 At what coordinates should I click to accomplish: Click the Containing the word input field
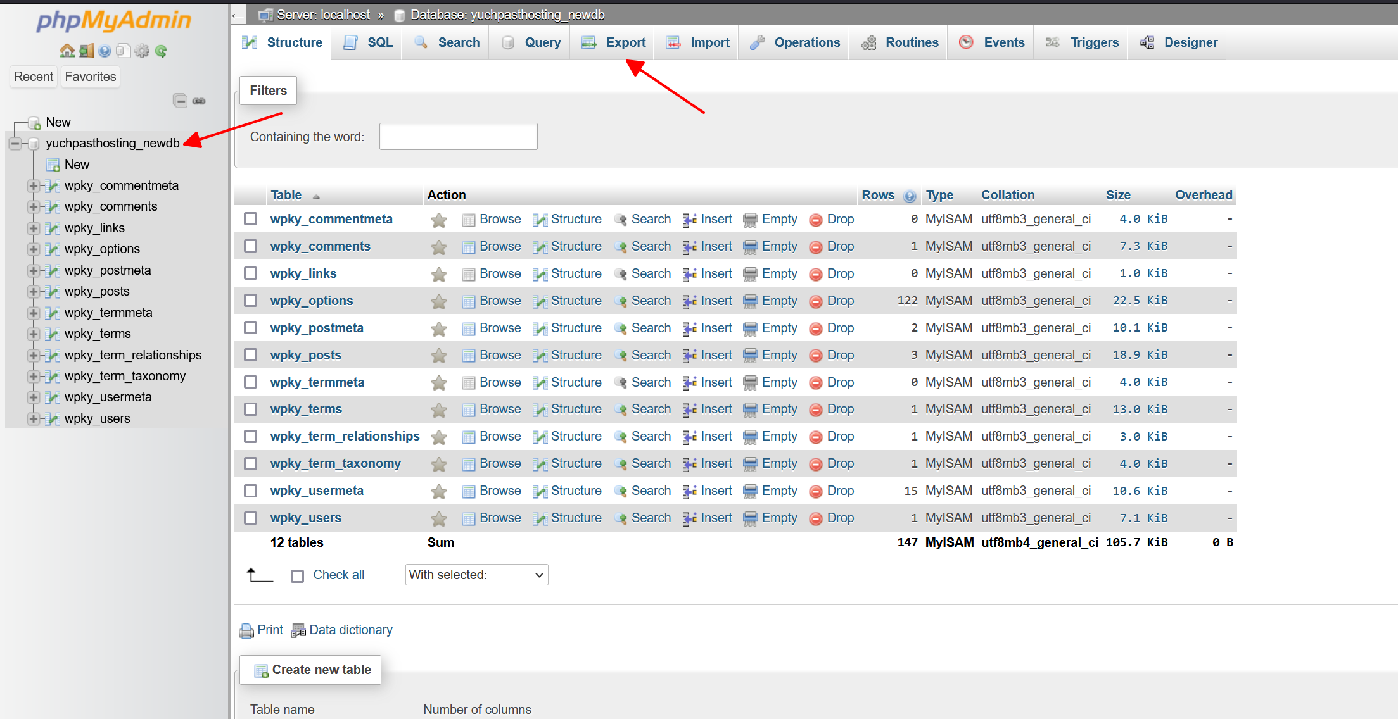458,135
